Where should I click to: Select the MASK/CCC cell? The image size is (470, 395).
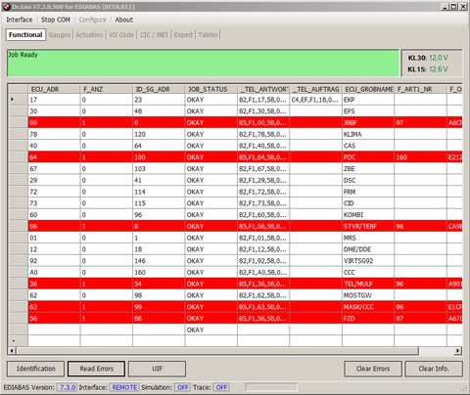tap(368, 307)
